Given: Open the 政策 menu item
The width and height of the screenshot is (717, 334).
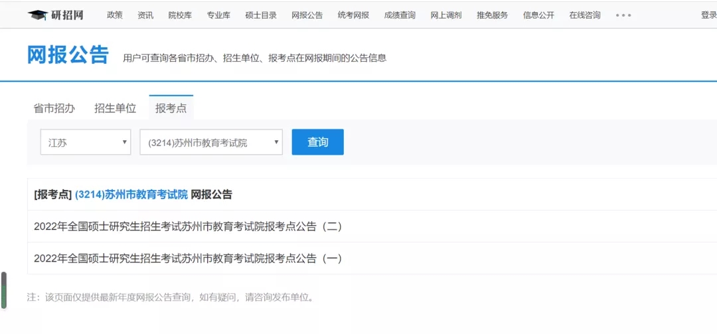Looking at the screenshot, I should [115, 15].
